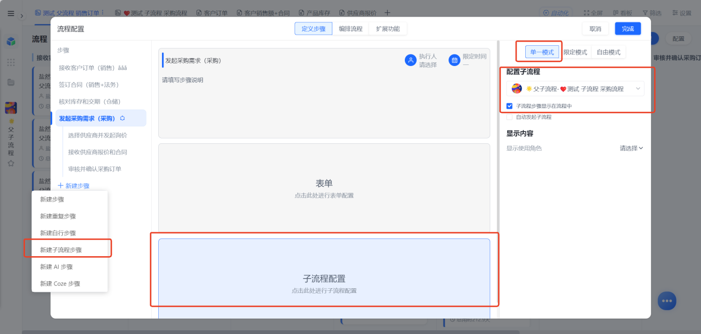Screen dimensions: 701x334
Task: Click the 新建步骤 link in step list
Action: (74, 186)
